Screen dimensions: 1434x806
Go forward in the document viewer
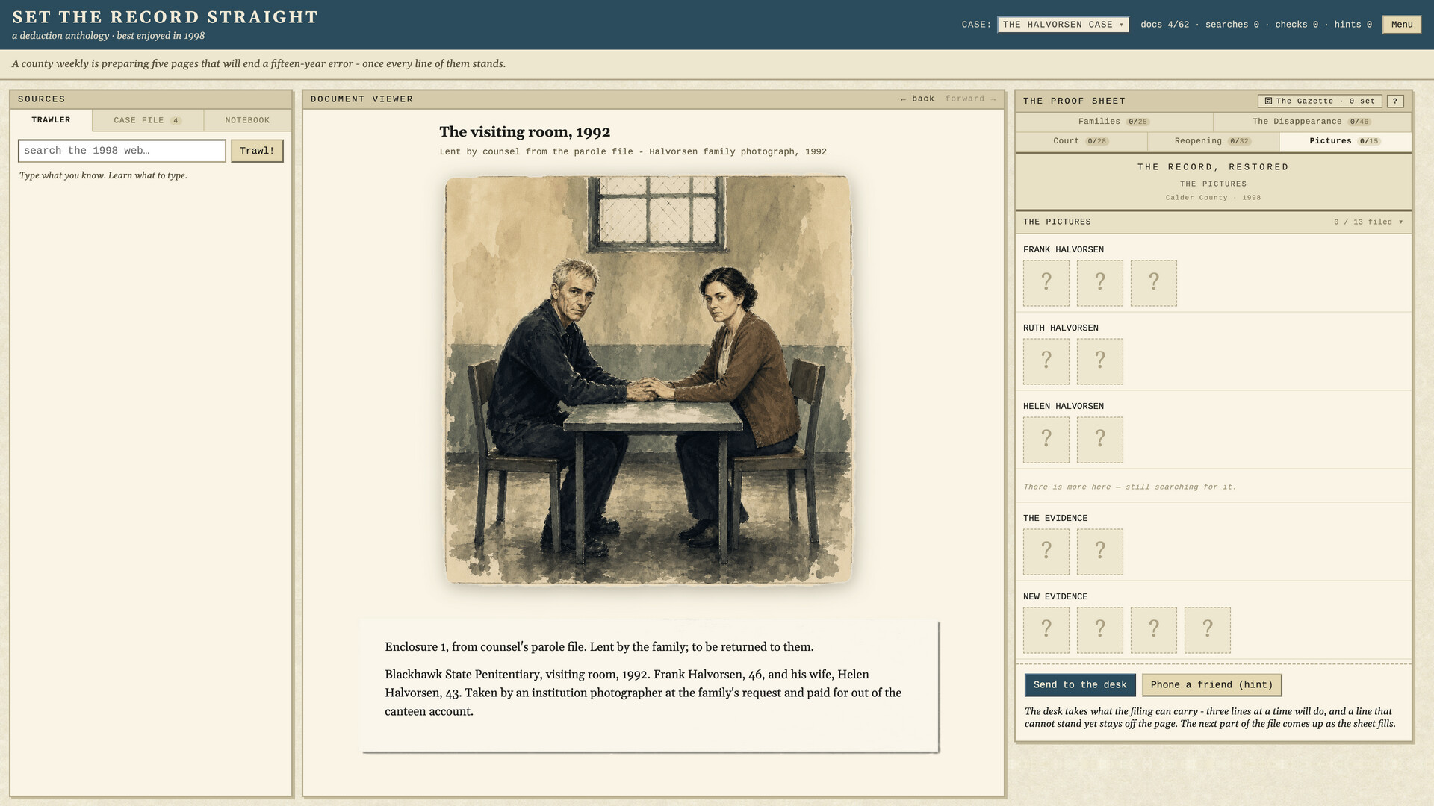(x=970, y=99)
